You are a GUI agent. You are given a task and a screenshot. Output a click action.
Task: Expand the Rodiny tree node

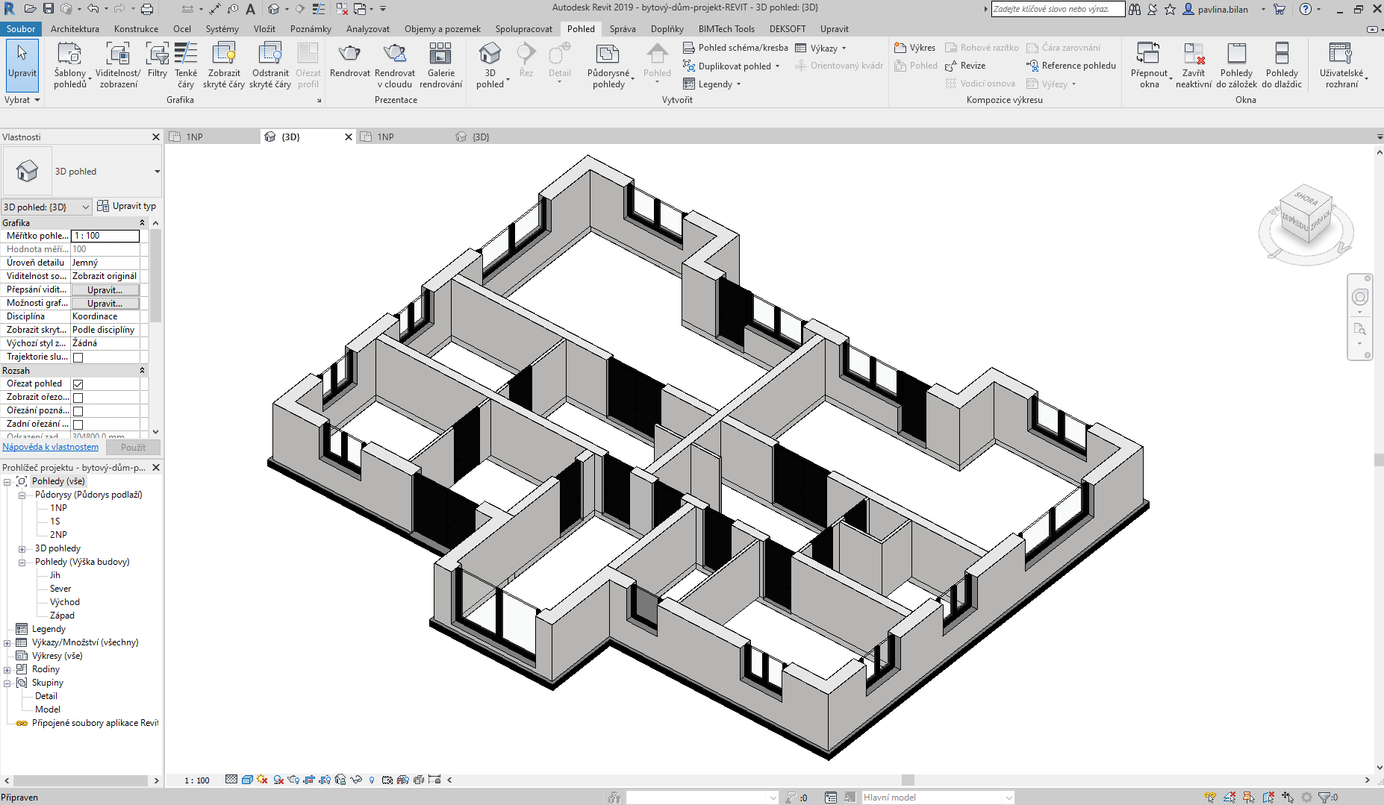pos(7,669)
